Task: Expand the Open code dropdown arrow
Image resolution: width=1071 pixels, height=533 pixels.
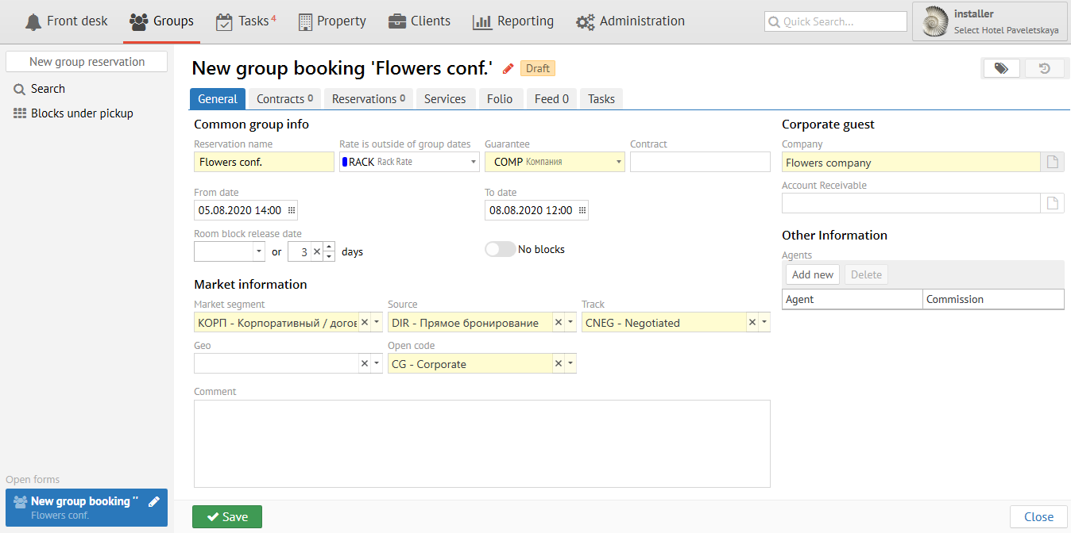Action: (x=570, y=364)
